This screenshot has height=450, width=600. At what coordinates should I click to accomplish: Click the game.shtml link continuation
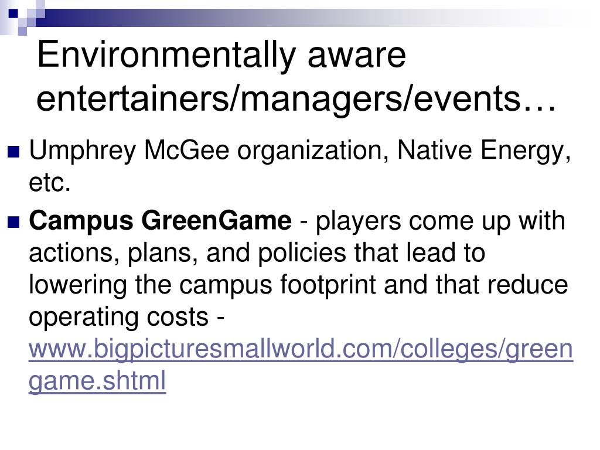(x=97, y=381)
